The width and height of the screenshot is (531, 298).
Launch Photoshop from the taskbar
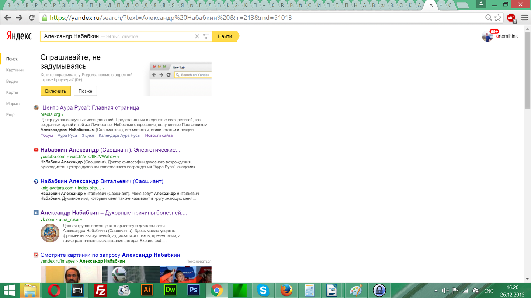(x=193, y=290)
